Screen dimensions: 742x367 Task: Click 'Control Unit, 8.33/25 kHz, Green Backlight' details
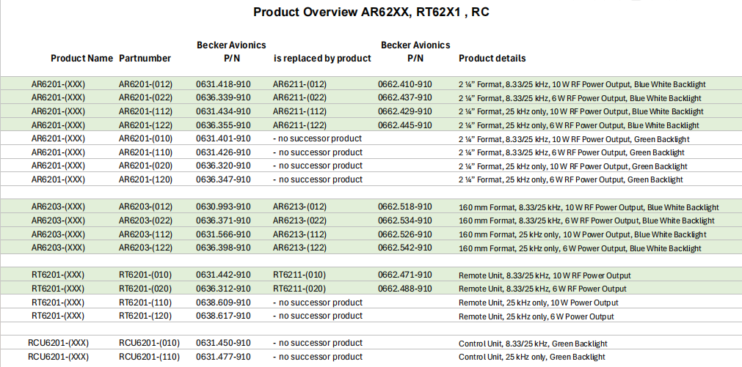coord(533,344)
